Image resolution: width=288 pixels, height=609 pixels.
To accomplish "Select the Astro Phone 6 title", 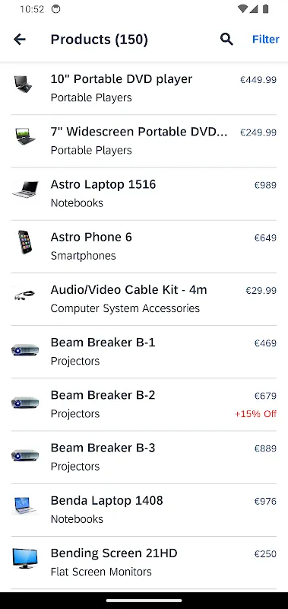I will pyautogui.click(x=91, y=237).
